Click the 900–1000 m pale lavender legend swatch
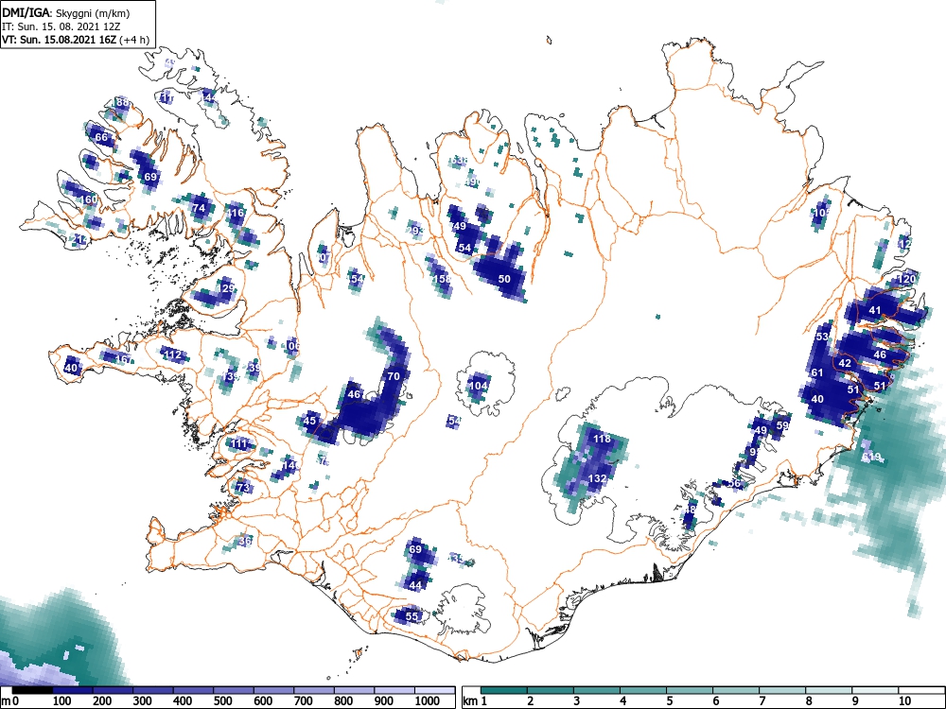This screenshot has width=946, height=709. point(394,690)
